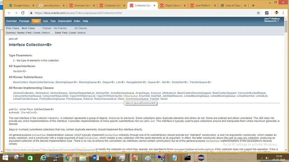Open the Windows Start button
The image size is (289, 162).
[5, 158]
